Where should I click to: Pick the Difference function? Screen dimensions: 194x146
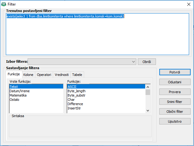pyautogui.click(x=106, y=104)
